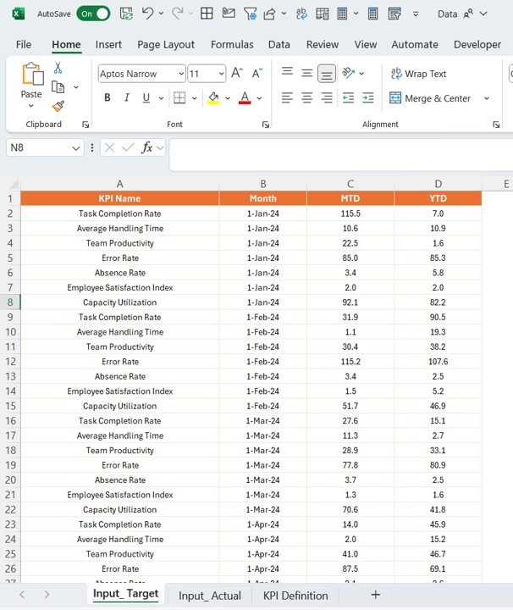Switch to the KPI Definition sheet
This screenshot has width=513, height=610.
point(295,596)
